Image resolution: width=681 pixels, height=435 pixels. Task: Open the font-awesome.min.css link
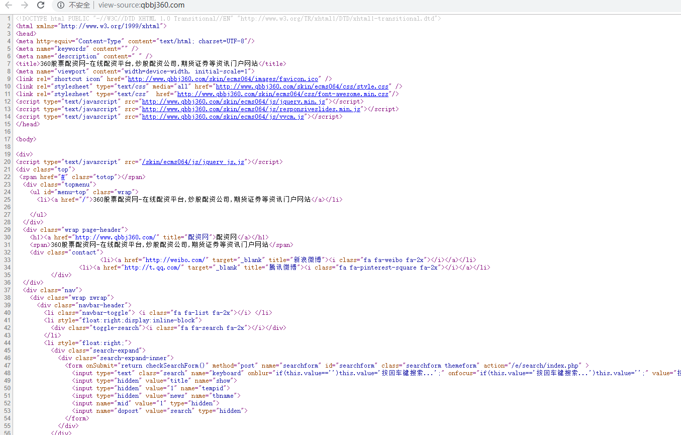[283, 94]
